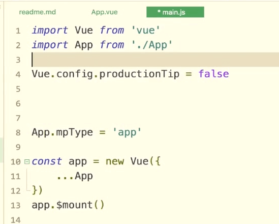Click the 'false' keyword on line 4

tap(214, 74)
